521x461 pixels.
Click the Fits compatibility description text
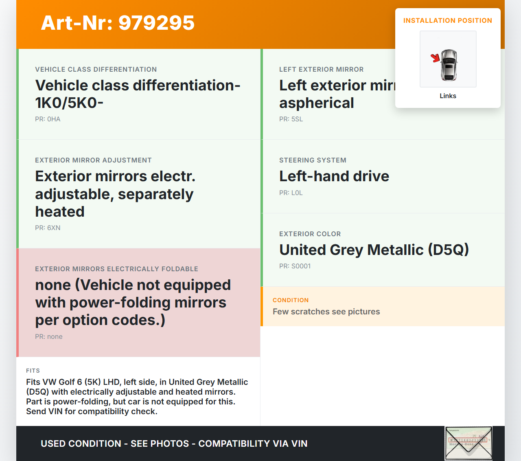(x=137, y=397)
